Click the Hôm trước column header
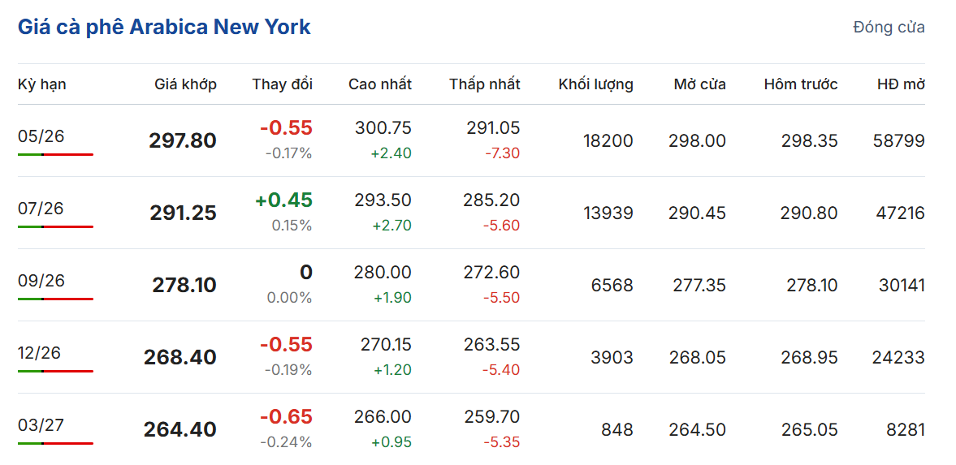This screenshot has height=465, width=956. 800,84
